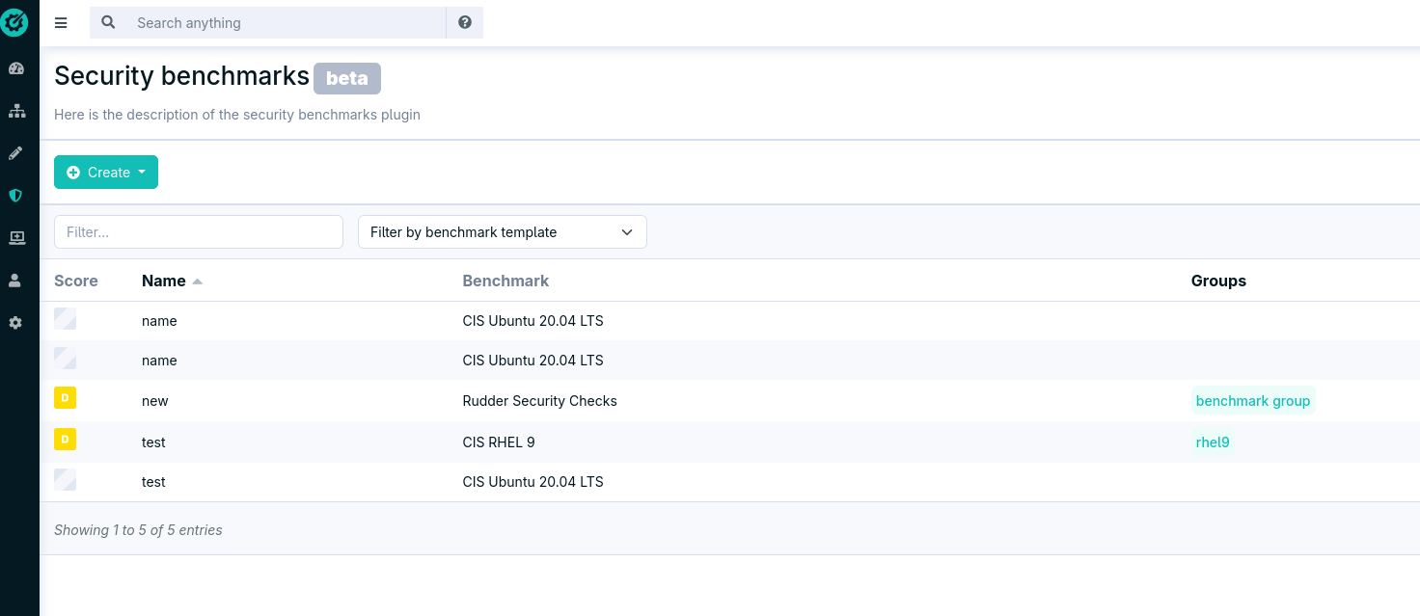Image resolution: width=1420 pixels, height=616 pixels.
Task: Sort by the Benchmark column header
Action: point(505,281)
